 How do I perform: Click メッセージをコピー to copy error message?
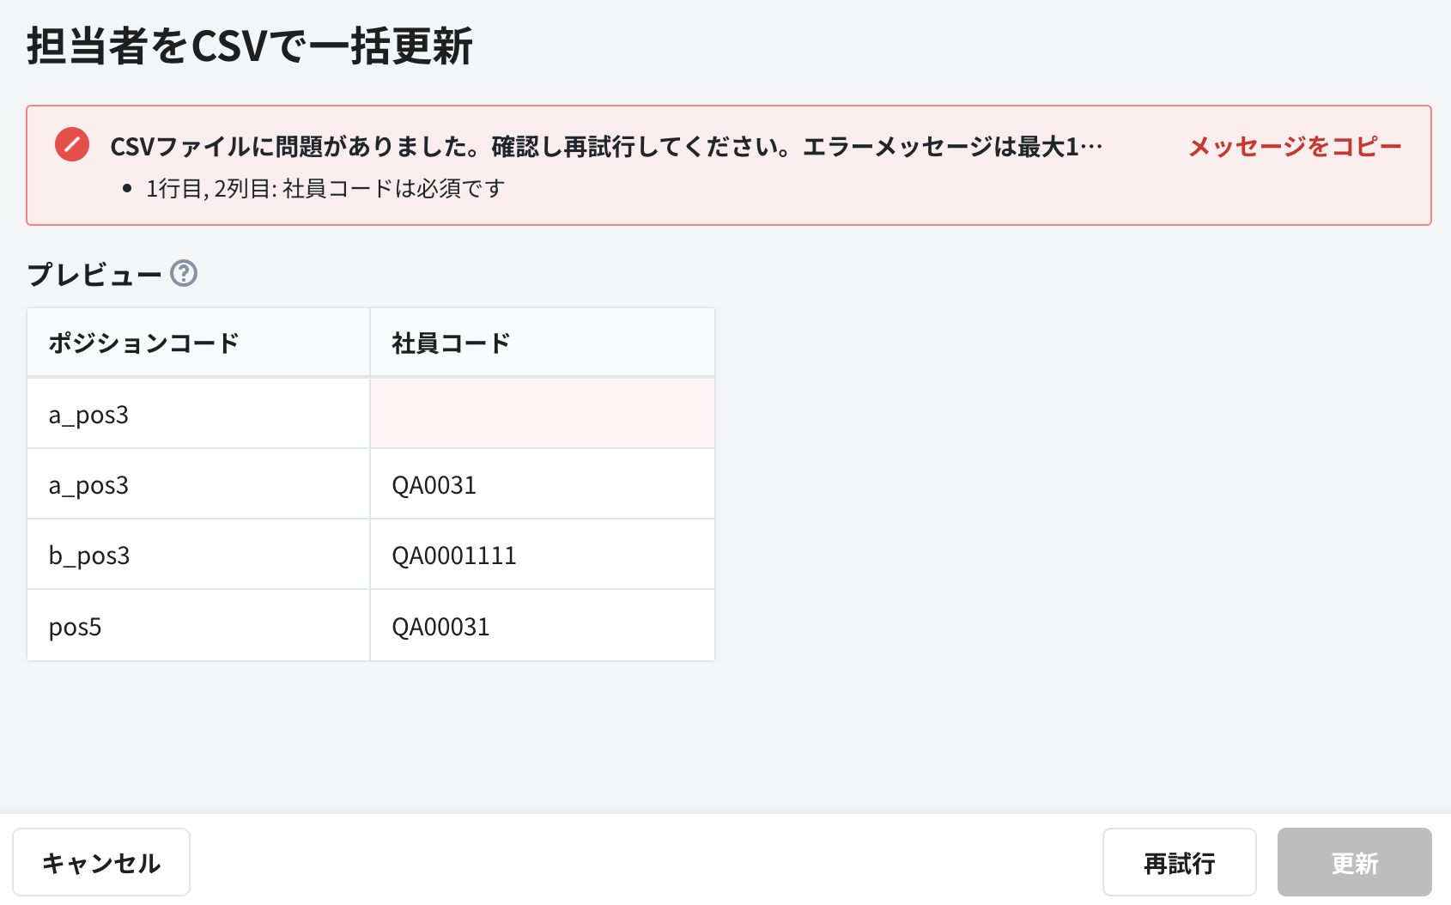(1293, 146)
